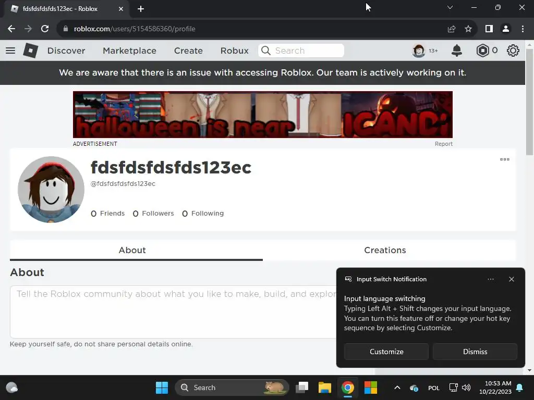This screenshot has height=400, width=534.
Task: Open the Chrome profile account icon
Action: [506, 29]
